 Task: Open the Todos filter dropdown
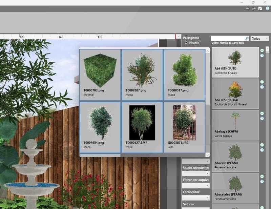point(260,39)
